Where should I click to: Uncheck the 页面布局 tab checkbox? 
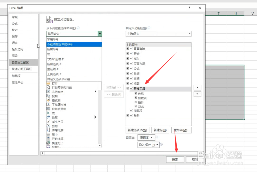click(131, 64)
